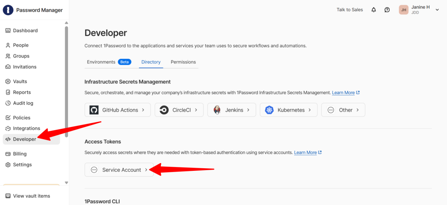Click the Integrations box icon
447x205 pixels.
coord(8,128)
